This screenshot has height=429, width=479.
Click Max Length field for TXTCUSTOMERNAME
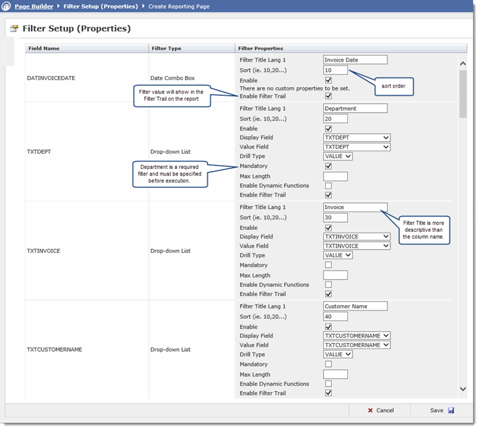(x=335, y=375)
